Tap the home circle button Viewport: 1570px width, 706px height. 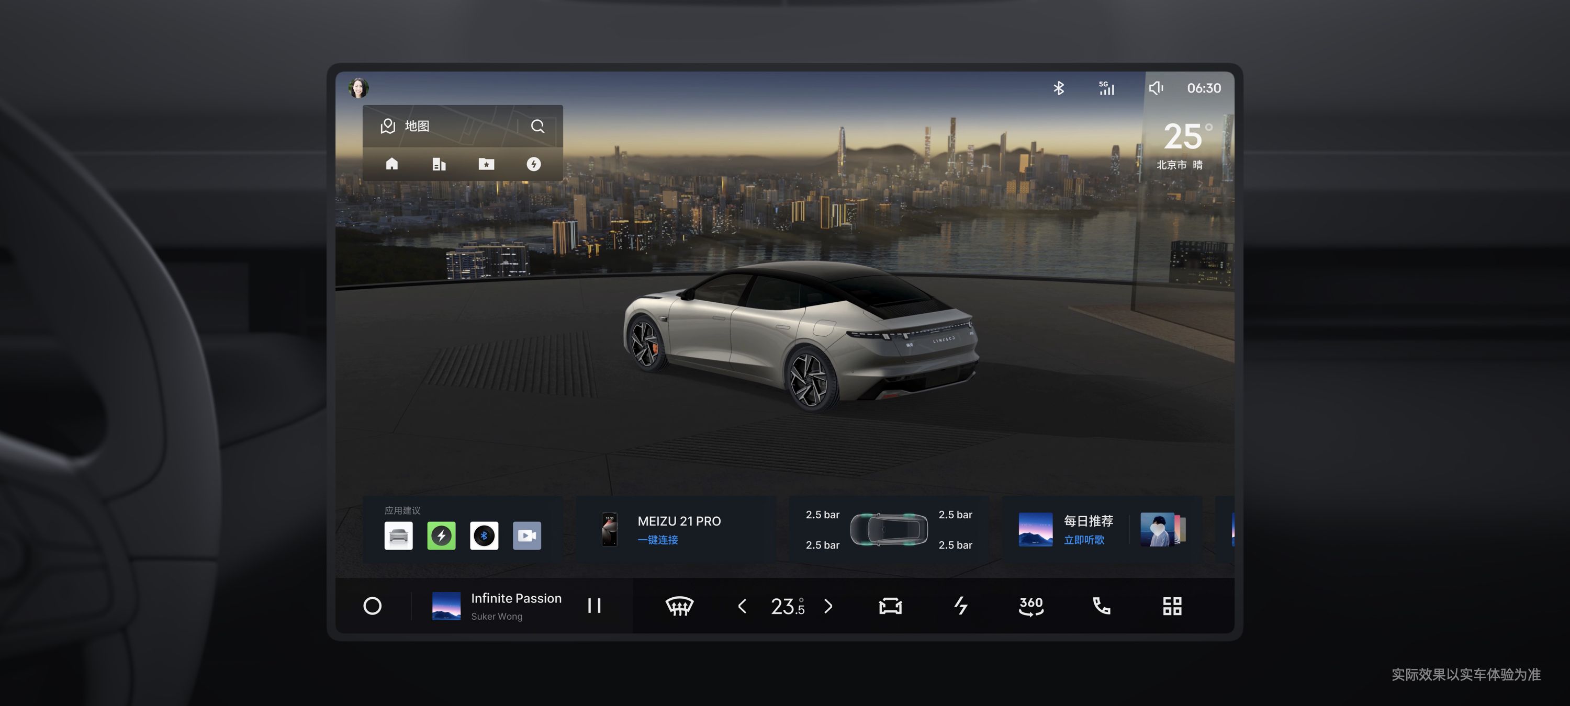coord(373,606)
